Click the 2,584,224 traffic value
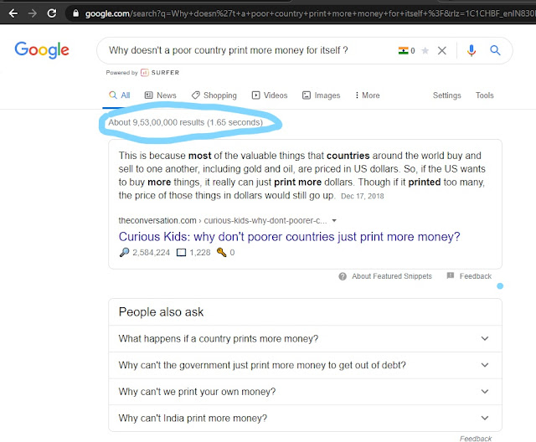The width and height of the screenshot is (536, 442). pyautogui.click(x=151, y=253)
